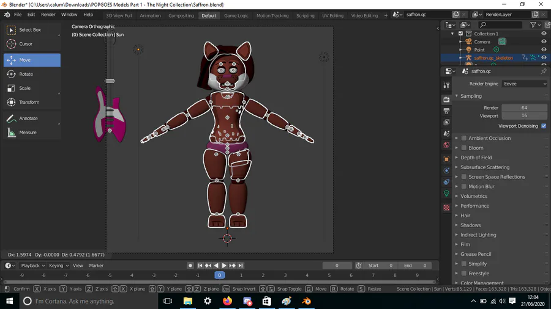Open the World properties tab
551x309 pixels.
[x=446, y=145]
